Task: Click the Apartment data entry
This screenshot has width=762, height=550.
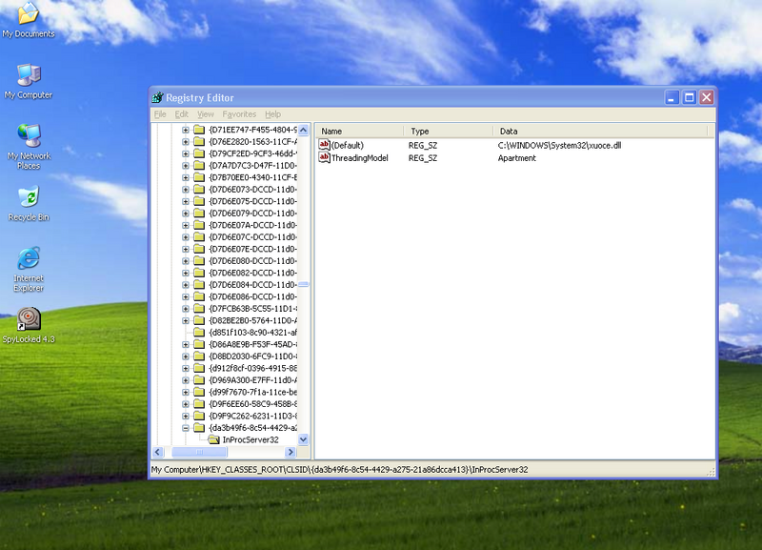Action: (516, 157)
